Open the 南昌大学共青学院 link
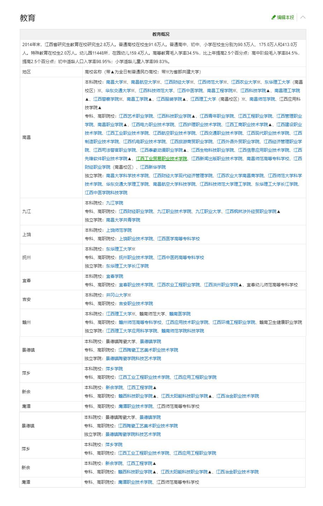Image resolution: width=323 pixels, height=506 pixels. [123, 220]
